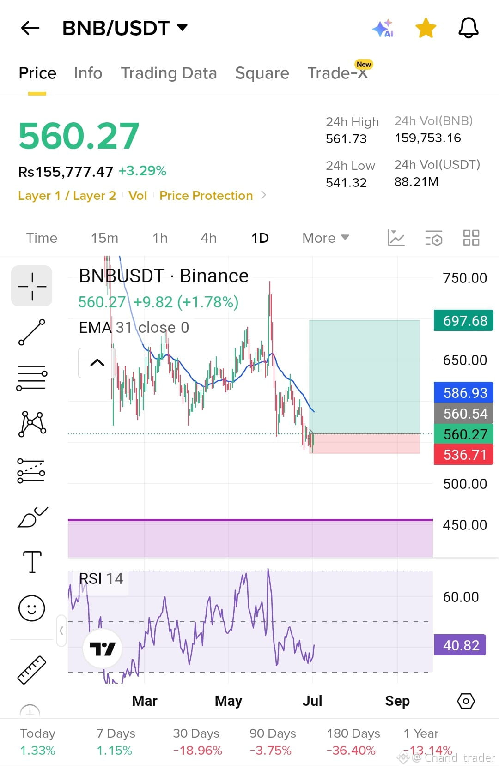The width and height of the screenshot is (499, 769).
Task: Click the BNBUSDT · Binance chart title
Action: (x=164, y=276)
